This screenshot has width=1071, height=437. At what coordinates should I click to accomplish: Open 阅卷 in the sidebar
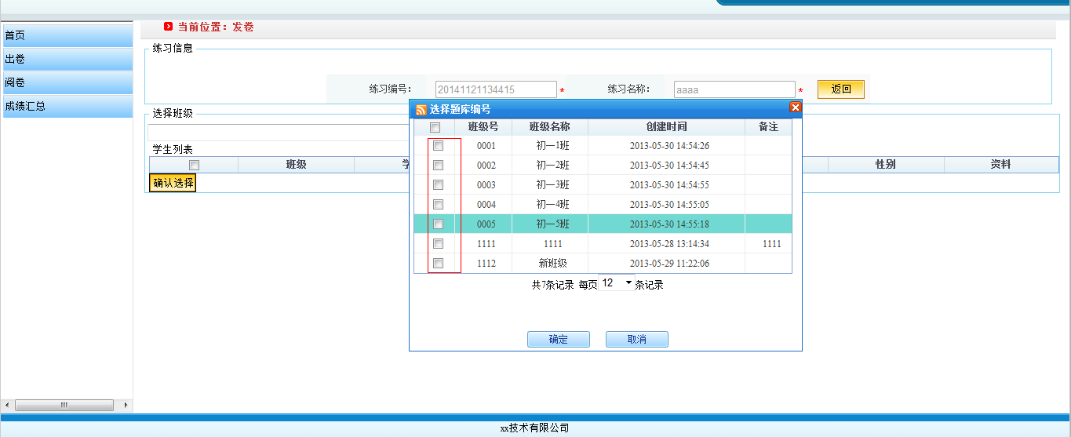tap(67, 82)
